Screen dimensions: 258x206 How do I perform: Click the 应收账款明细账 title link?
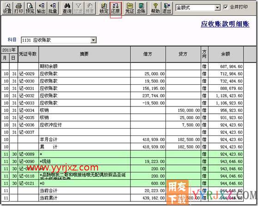(225, 24)
